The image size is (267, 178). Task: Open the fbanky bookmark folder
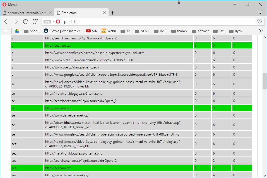point(179,31)
